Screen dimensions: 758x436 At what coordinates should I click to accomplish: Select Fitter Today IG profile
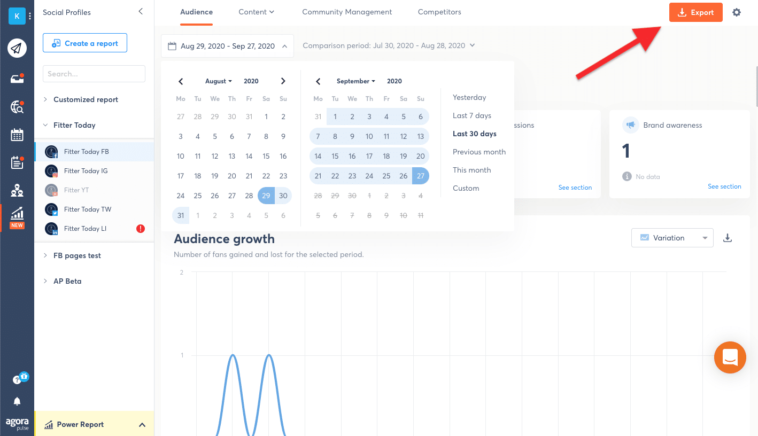click(x=86, y=171)
